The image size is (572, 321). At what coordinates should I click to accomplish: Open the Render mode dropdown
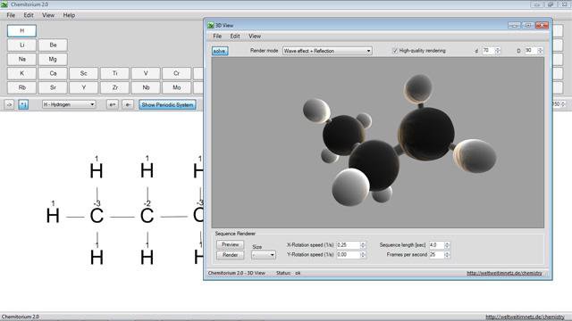pyautogui.click(x=327, y=51)
